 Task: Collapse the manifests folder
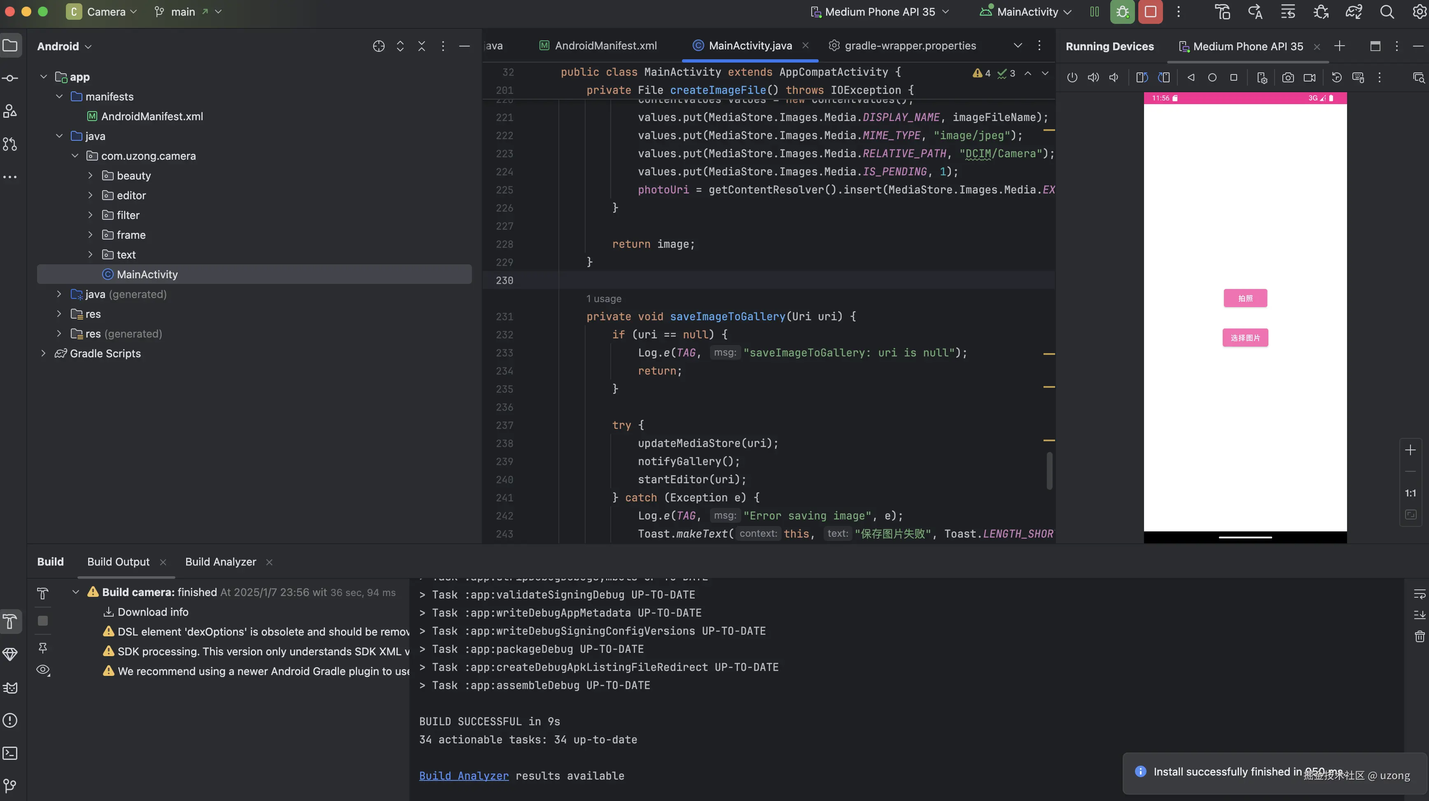[x=59, y=96]
